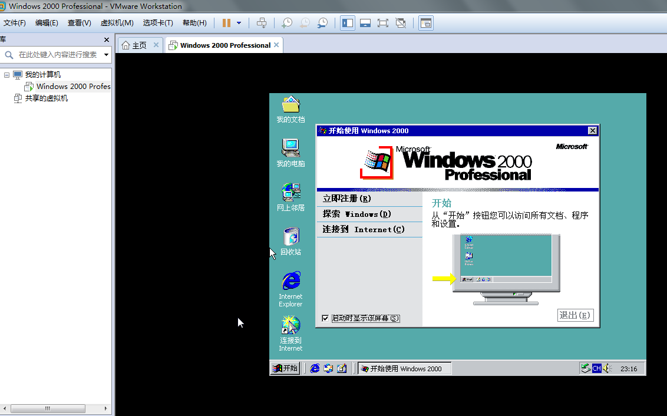Screen dimensions: 667x416
Task: Toggle the thumbnail bar view button
Action: [x=365, y=23]
